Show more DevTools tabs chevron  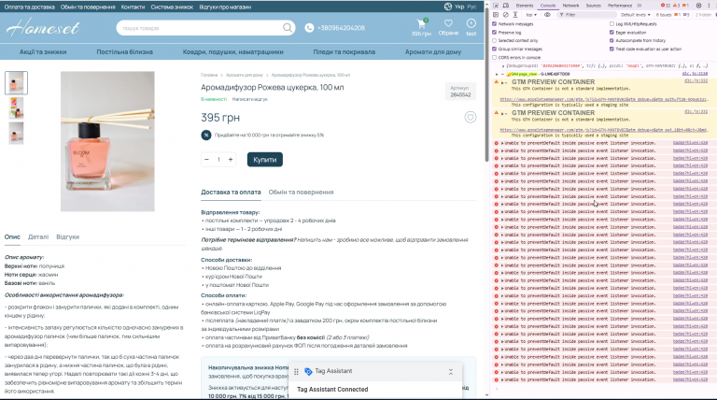coord(640,6)
